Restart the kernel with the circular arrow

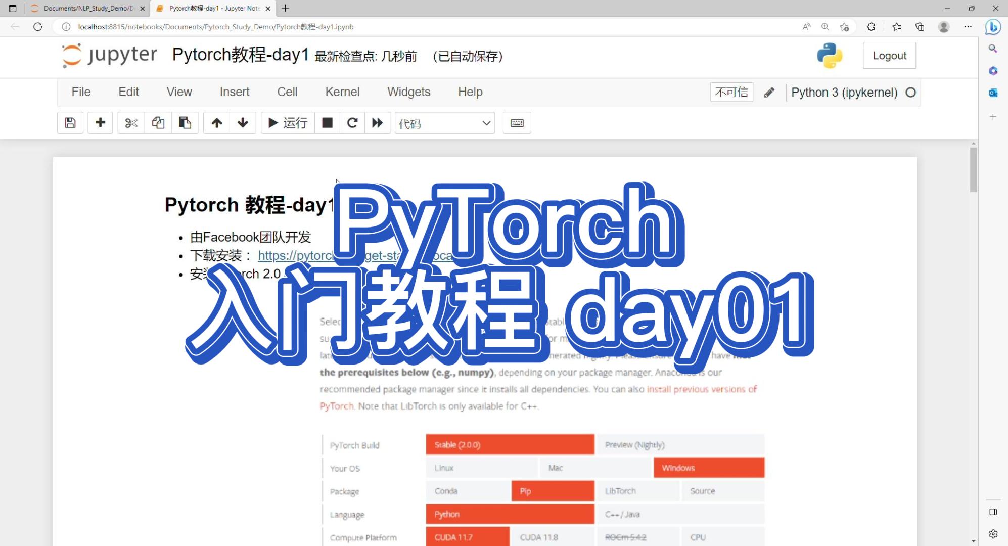(352, 123)
